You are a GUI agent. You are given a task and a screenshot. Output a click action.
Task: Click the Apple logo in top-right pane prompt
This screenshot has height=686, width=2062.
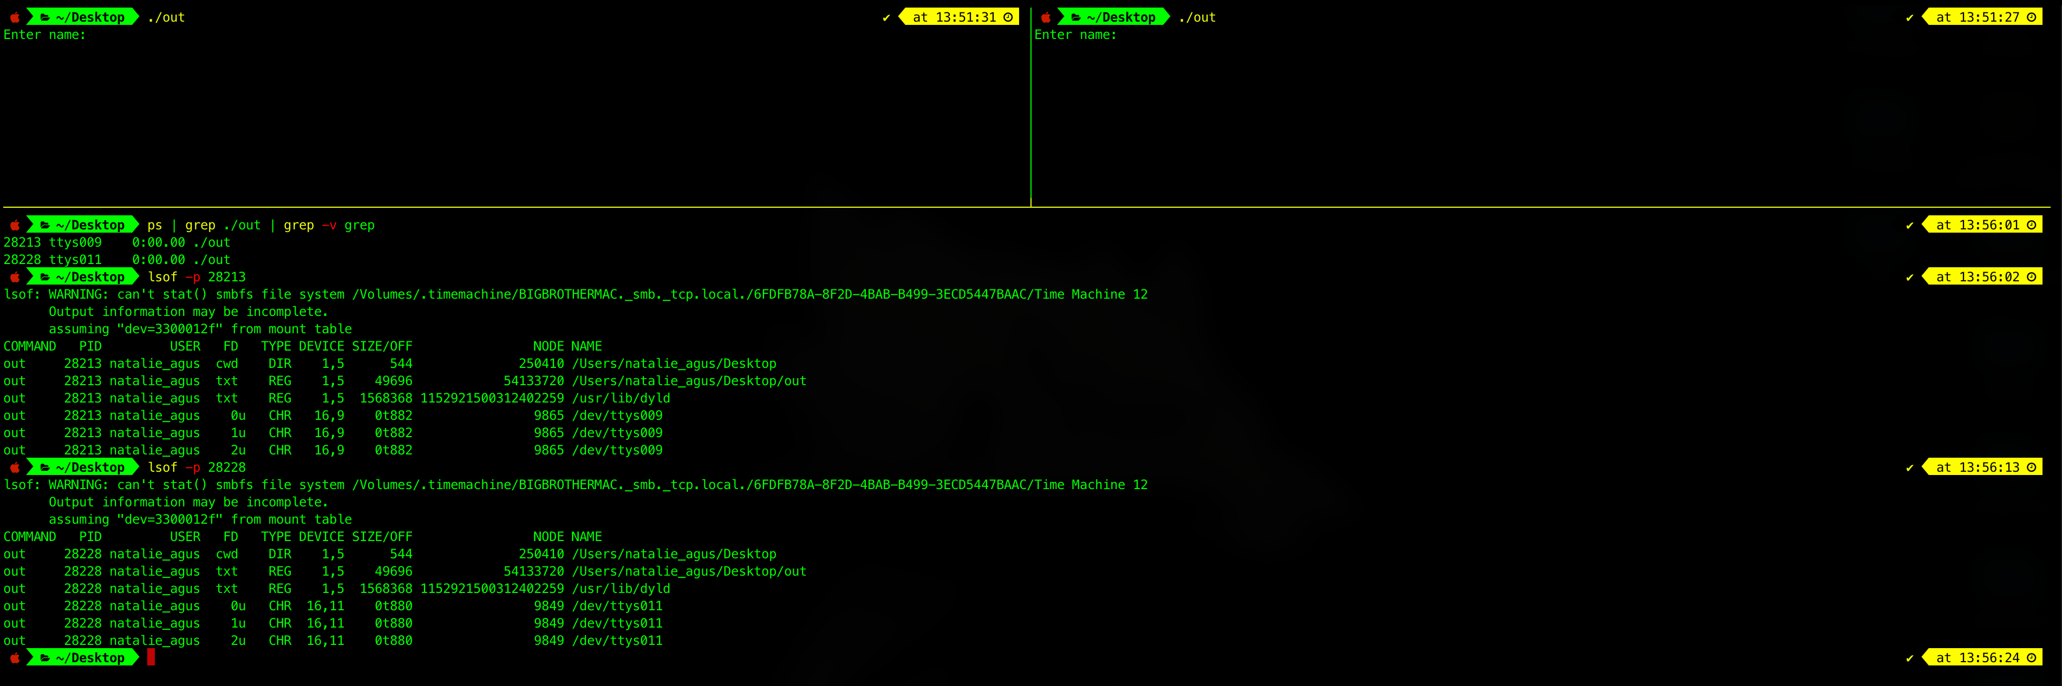pos(1046,17)
